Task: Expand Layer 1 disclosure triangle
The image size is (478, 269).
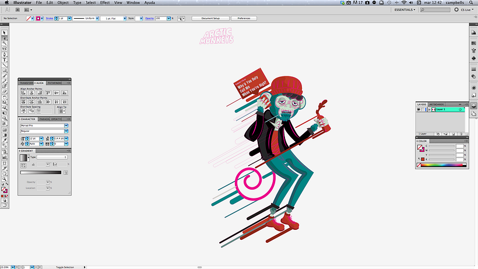Action: [x=429, y=109]
